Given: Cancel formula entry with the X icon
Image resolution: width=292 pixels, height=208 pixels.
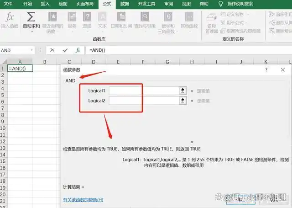Looking at the screenshot, I should (x=52, y=50).
